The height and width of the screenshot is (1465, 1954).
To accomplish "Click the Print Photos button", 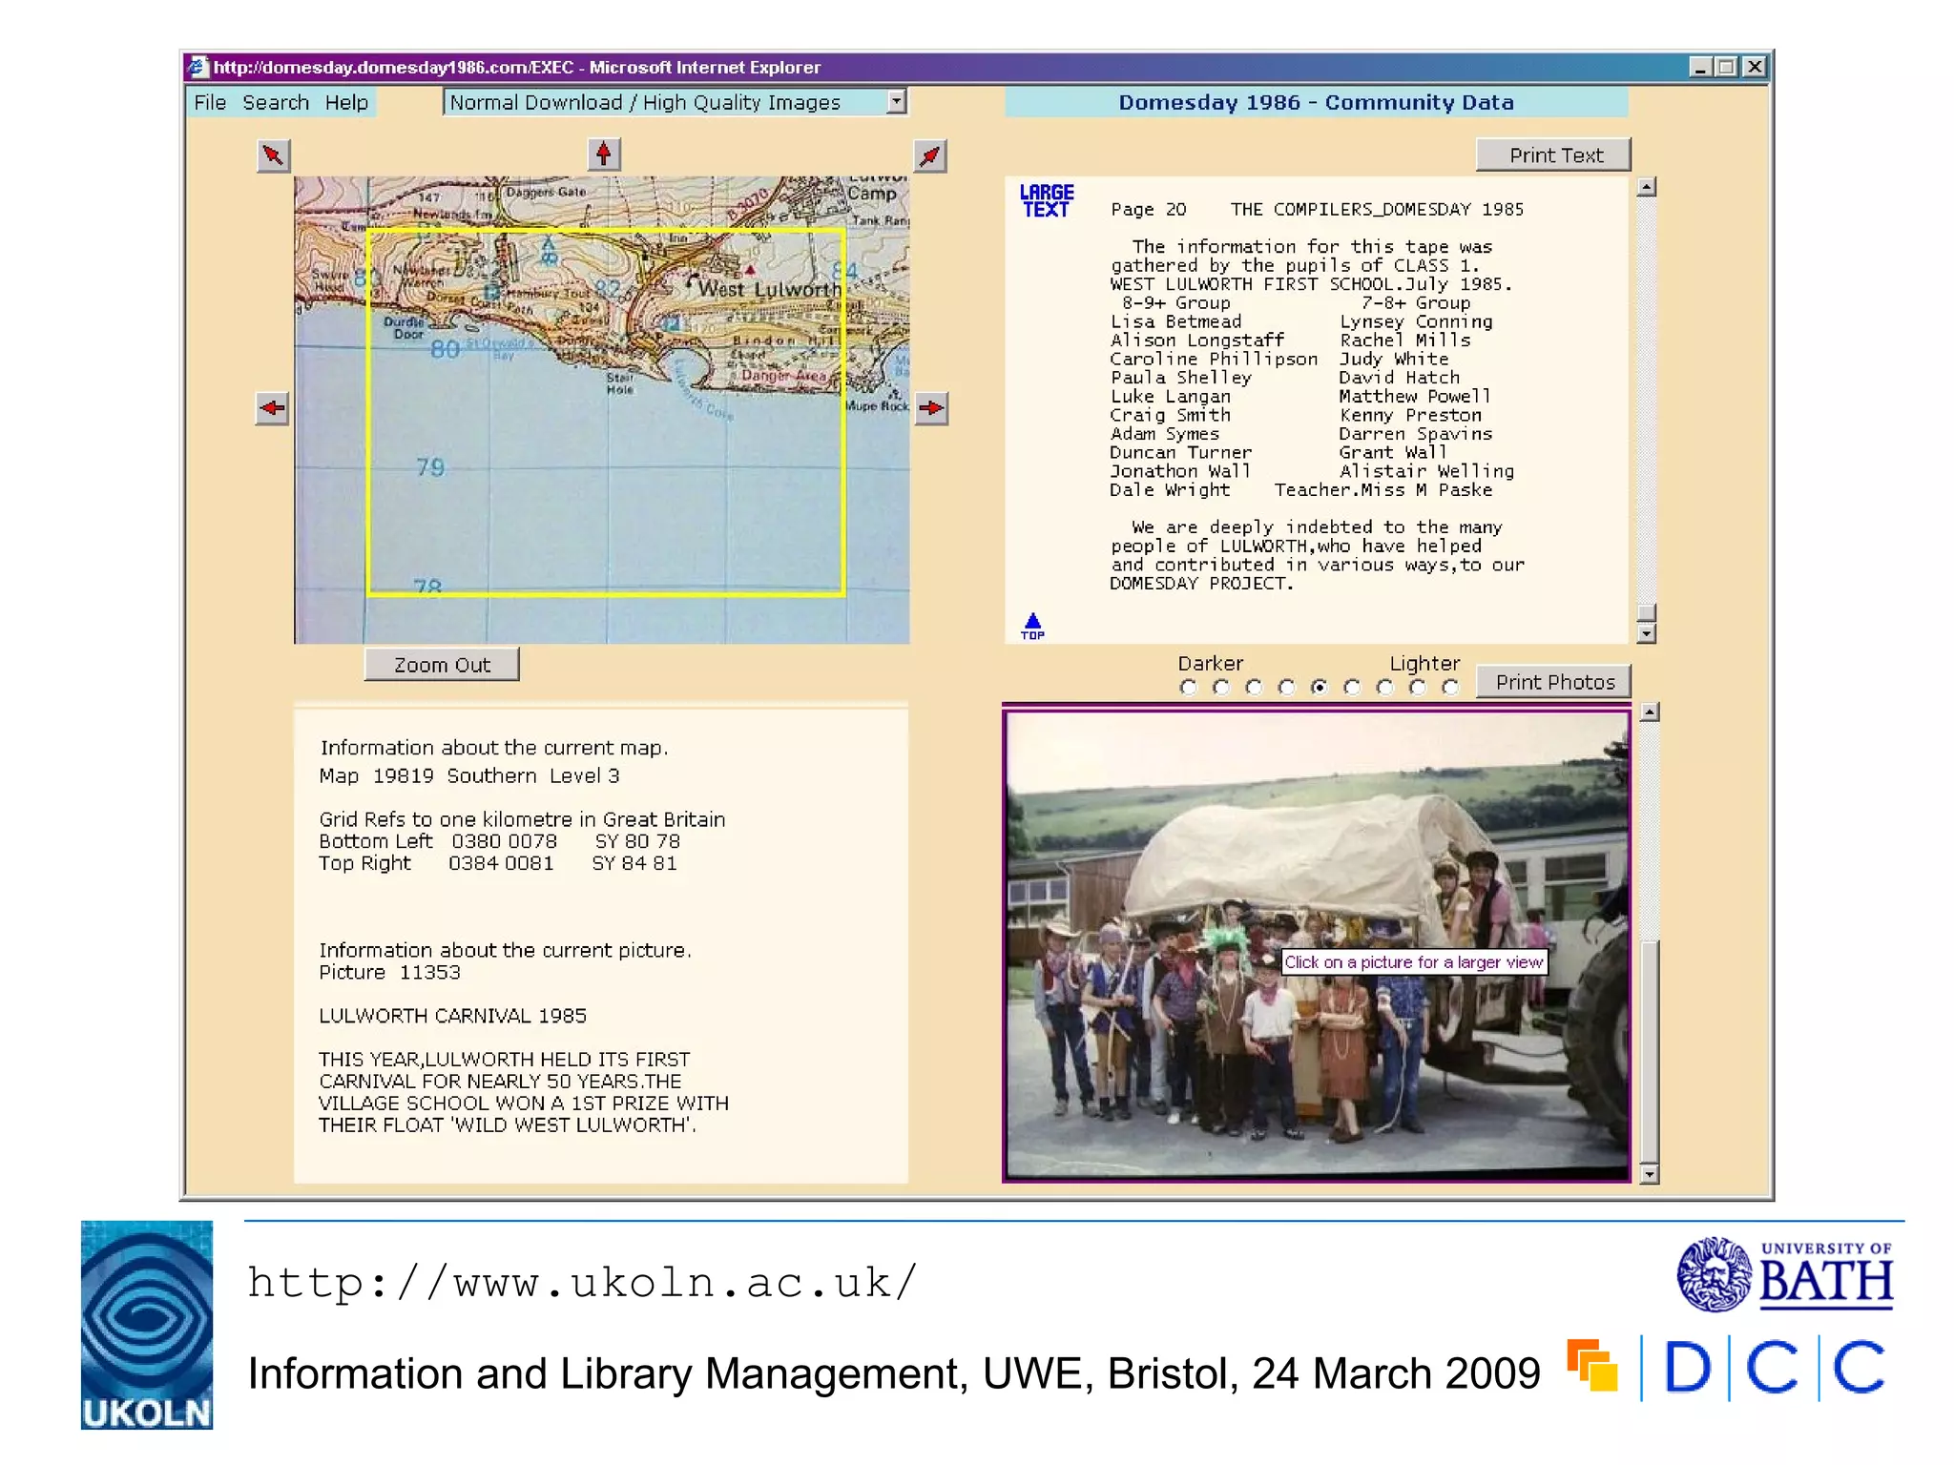I will click(x=1554, y=682).
